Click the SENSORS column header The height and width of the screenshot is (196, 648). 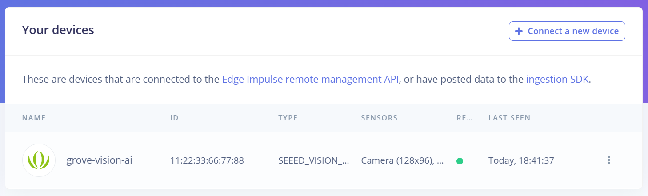click(379, 118)
